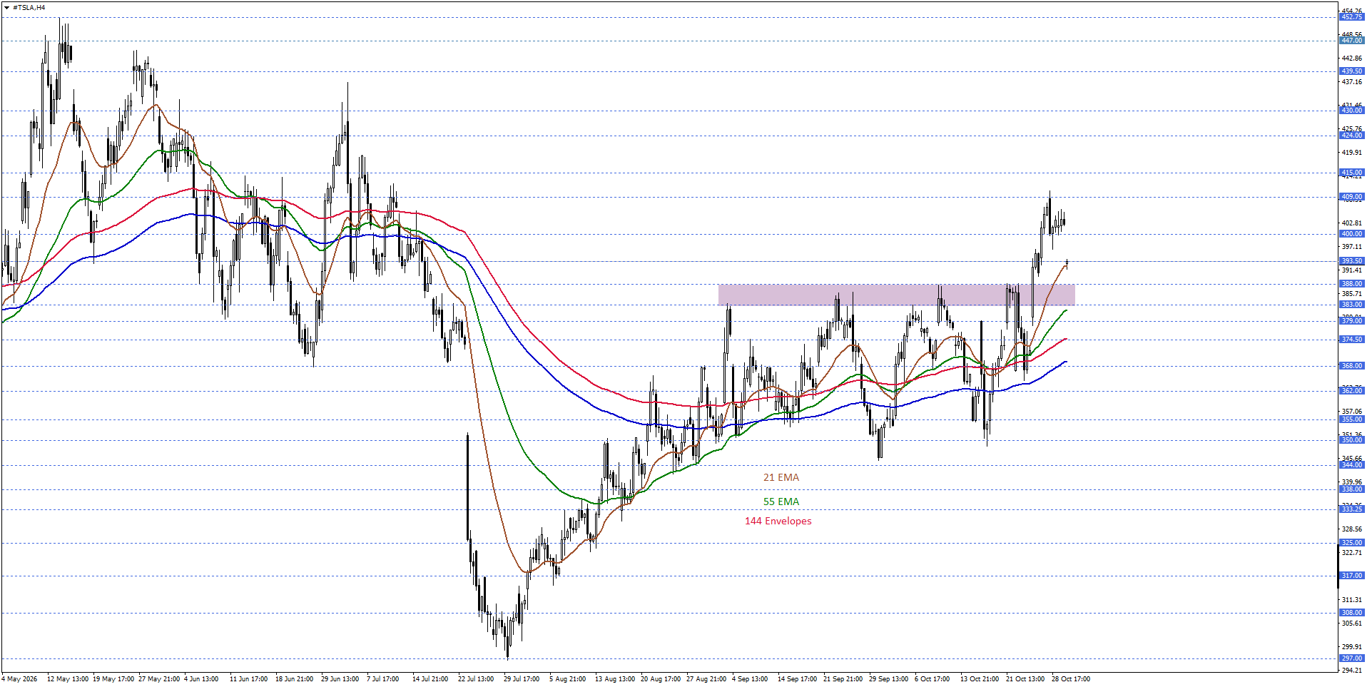Click the 393.50 current price tag
The height and width of the screenshot is (687, 1367).
coord(1351,261)
